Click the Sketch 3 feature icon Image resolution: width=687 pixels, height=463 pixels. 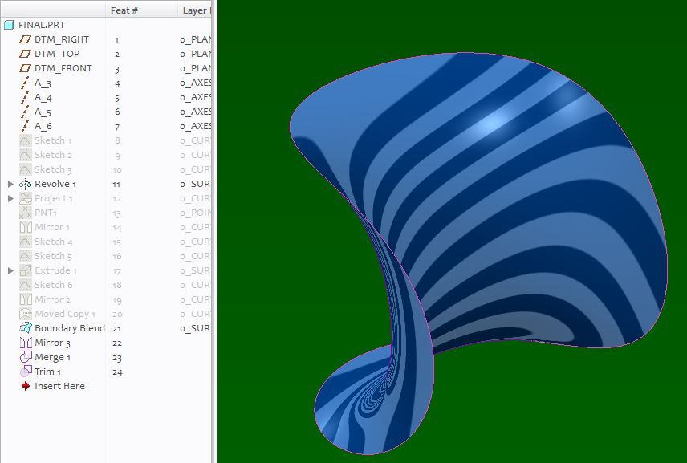click(x=26, y=169)
